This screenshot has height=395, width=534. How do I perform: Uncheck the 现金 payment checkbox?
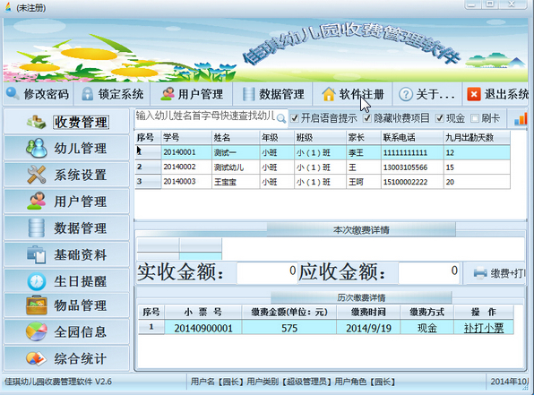tap(440, 118)
